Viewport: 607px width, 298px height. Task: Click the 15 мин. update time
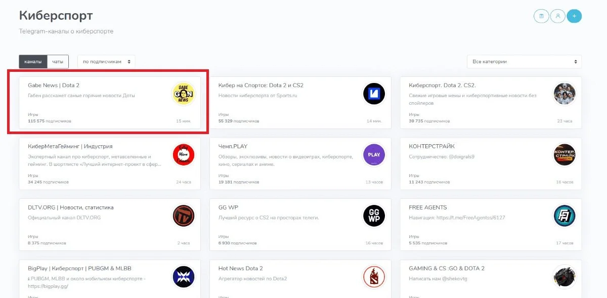click(x=184, y=121)
